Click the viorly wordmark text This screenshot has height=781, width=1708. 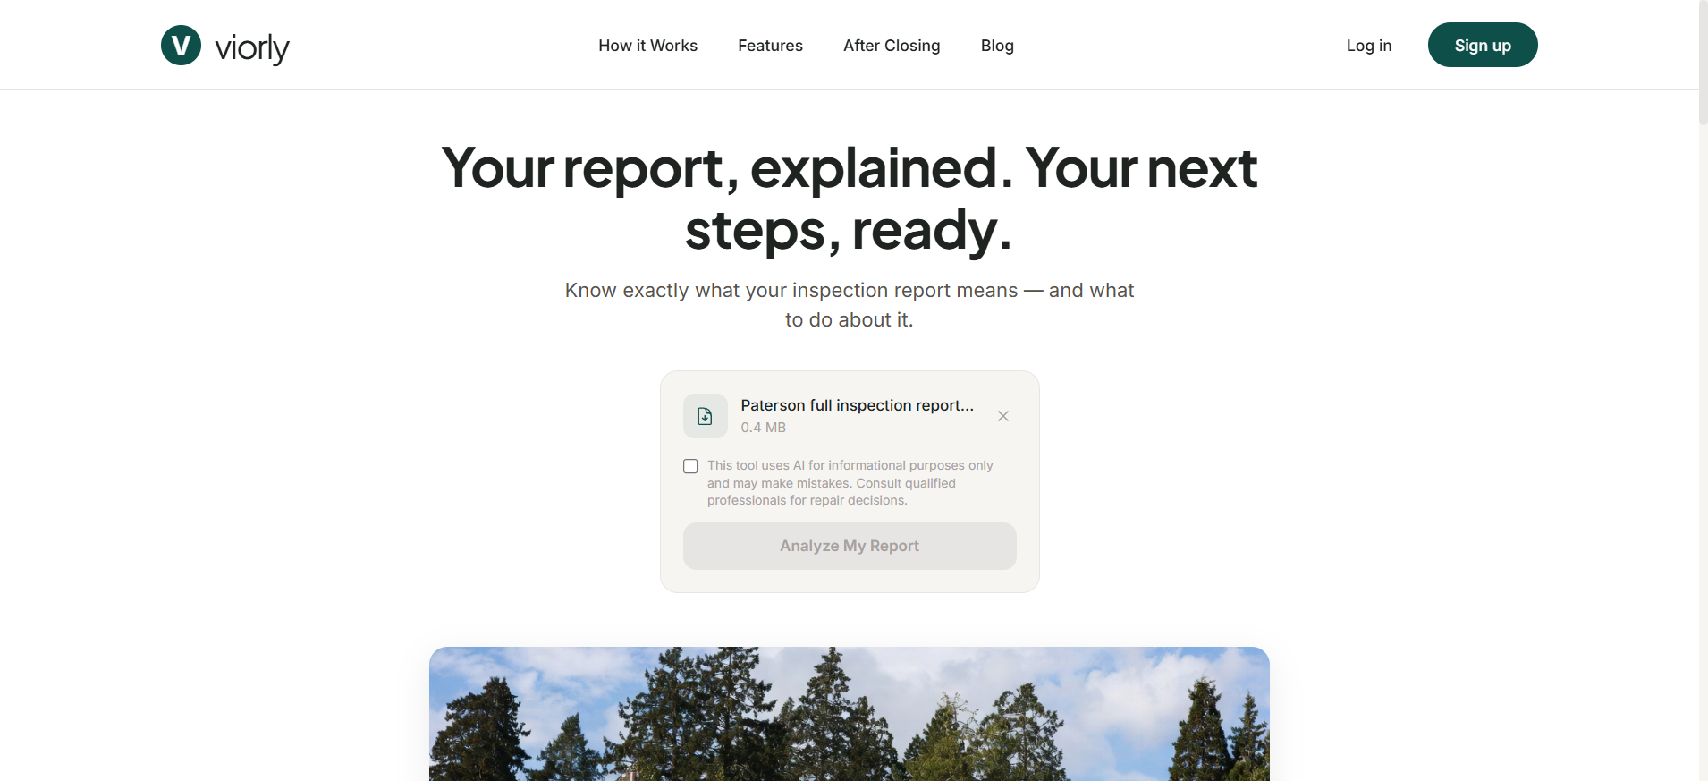tap(252, 47)
